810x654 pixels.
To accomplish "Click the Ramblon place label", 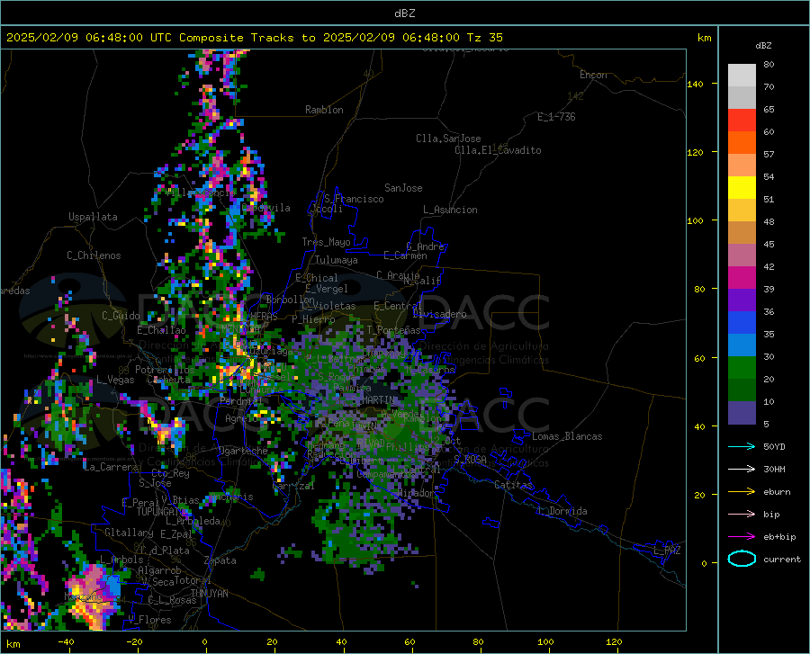I will coord(324,110).
